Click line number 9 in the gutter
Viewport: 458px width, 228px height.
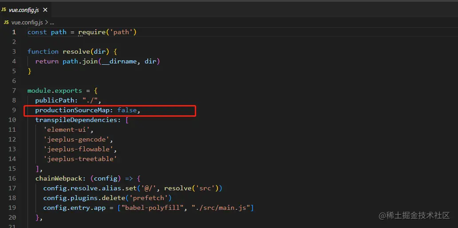[x=14, y=110]
